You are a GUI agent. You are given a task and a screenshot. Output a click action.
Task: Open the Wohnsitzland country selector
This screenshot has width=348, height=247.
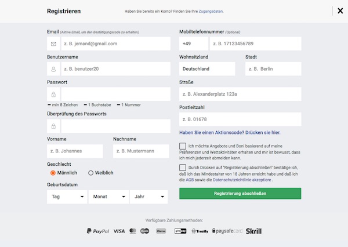[x=207, y=69]
